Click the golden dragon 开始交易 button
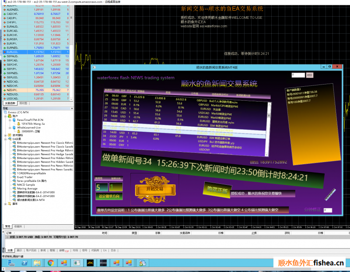350x272 pixels. tap(155, 190)
